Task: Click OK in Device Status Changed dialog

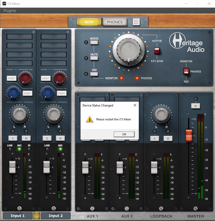Action: (x=124, y=134)
